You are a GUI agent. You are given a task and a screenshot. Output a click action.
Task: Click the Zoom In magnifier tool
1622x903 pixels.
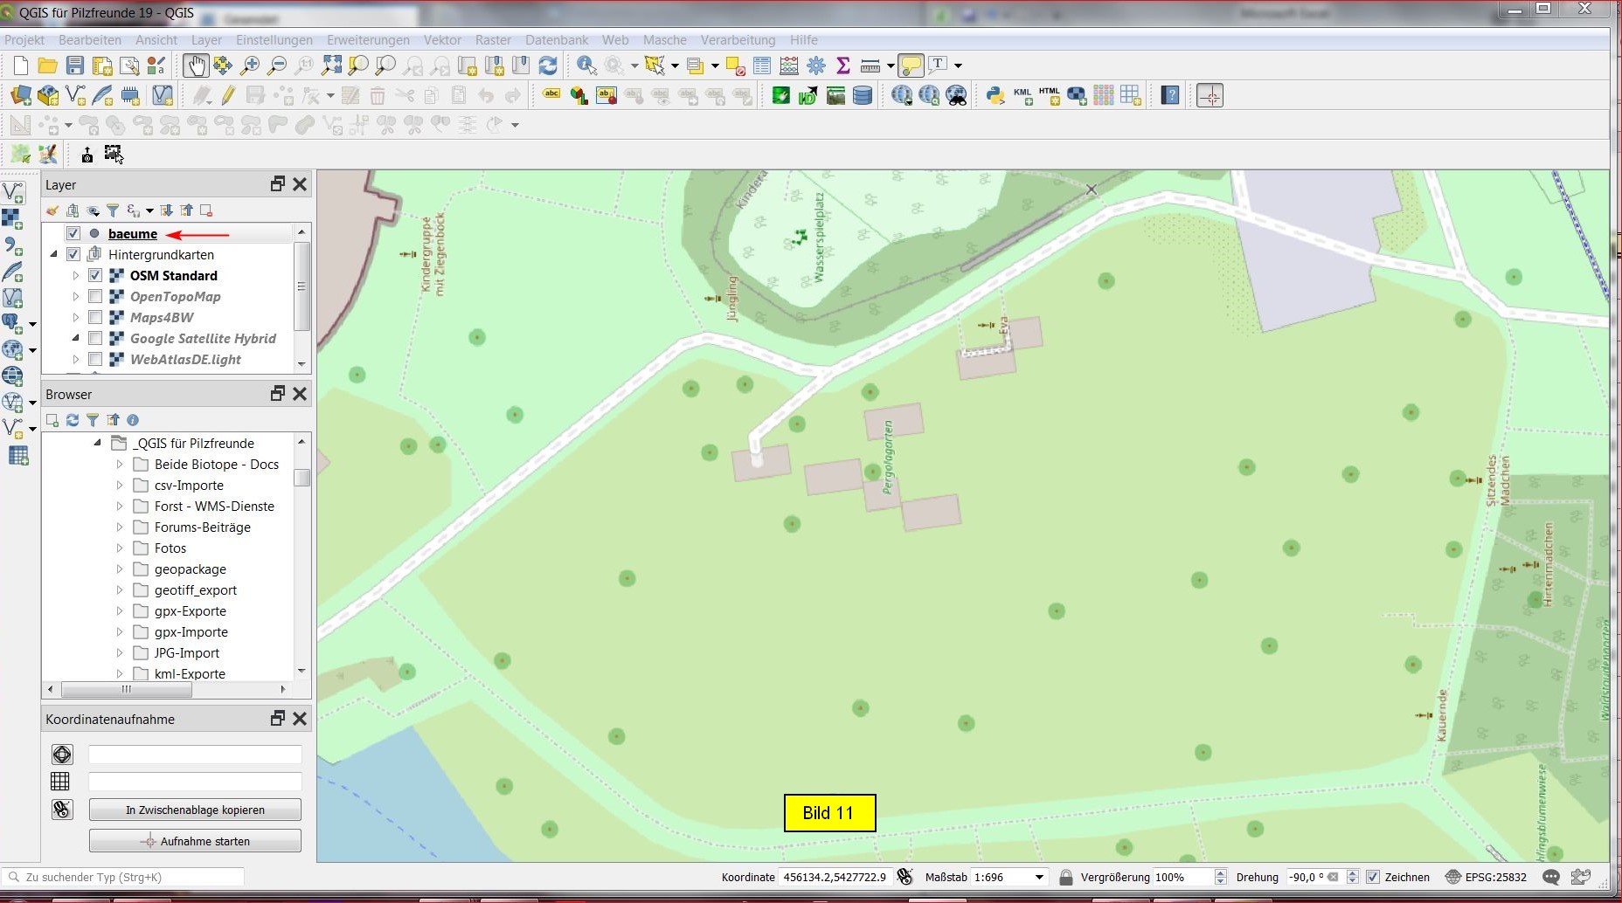(250, 65)
